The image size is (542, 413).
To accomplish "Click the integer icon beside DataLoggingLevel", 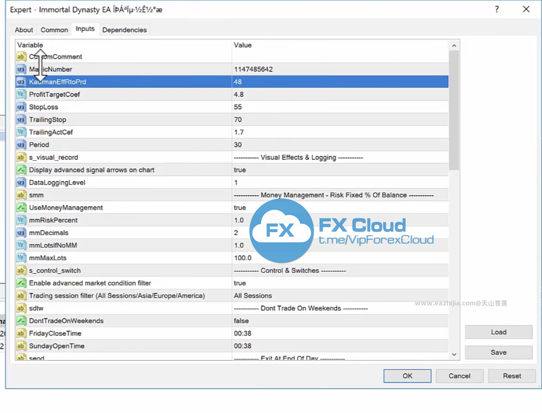I will (x=21, y=183).
